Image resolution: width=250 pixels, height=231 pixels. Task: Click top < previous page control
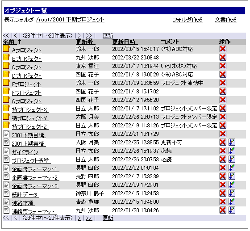pos(16,36)
